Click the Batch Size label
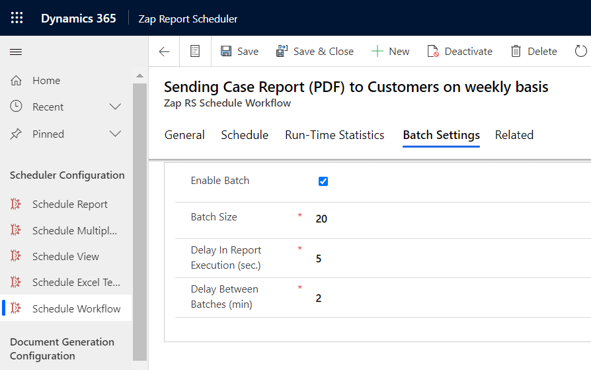591x370 pixels. (x=214, y=216)
